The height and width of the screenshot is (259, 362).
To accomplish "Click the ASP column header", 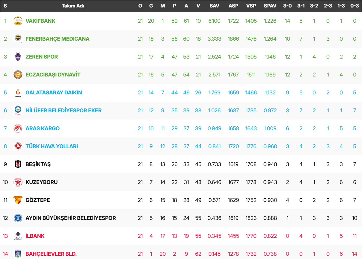I will [x=233, y=6].
